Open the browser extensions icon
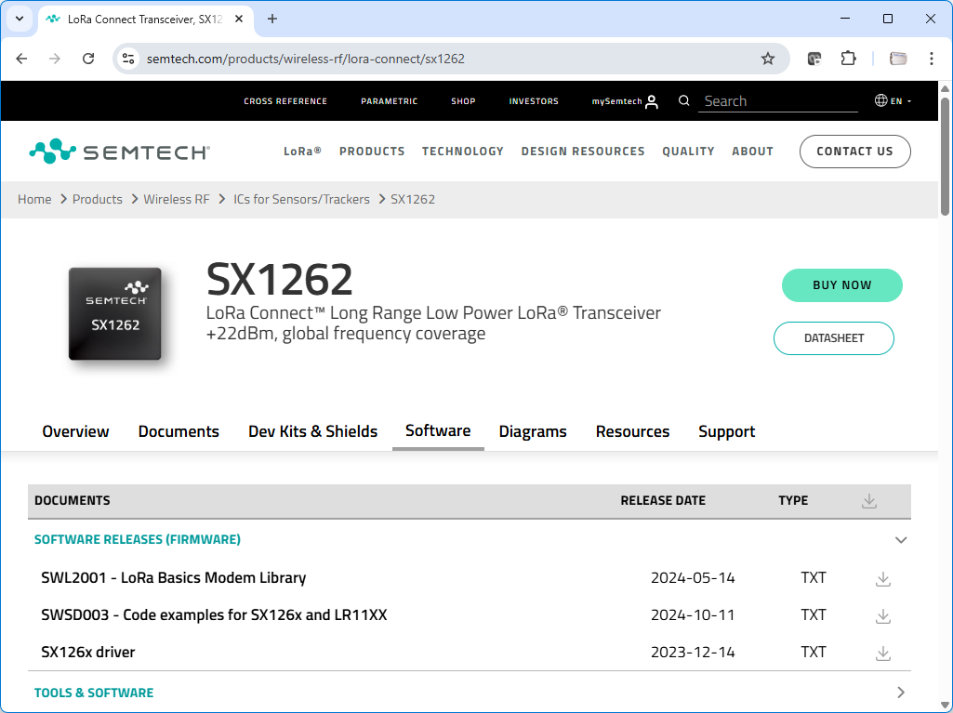 coord(848,58)
